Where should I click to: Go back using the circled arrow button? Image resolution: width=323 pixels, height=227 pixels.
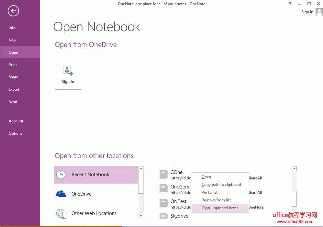click(x=13, y=11)
